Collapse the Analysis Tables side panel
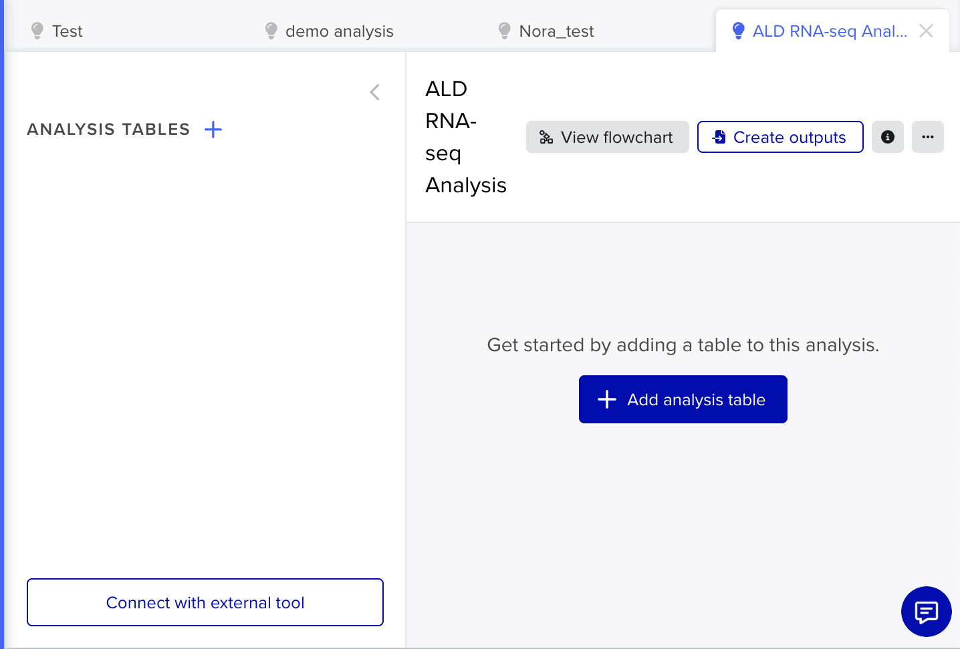Screen dimensions: 960x649 point(375,92)
